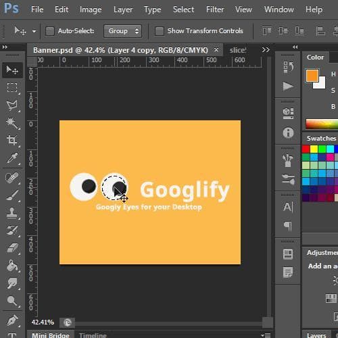Screen dimensions: 338x338
Task: Click the Googlify title text on canvas
Action: (x=185, y=191)
